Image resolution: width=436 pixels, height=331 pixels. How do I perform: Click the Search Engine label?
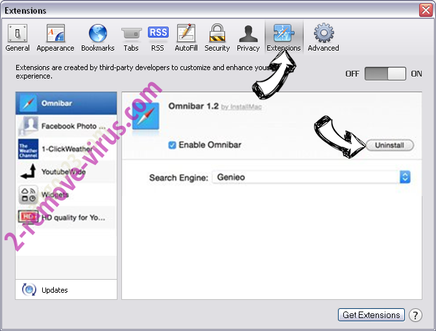[178, 178]
